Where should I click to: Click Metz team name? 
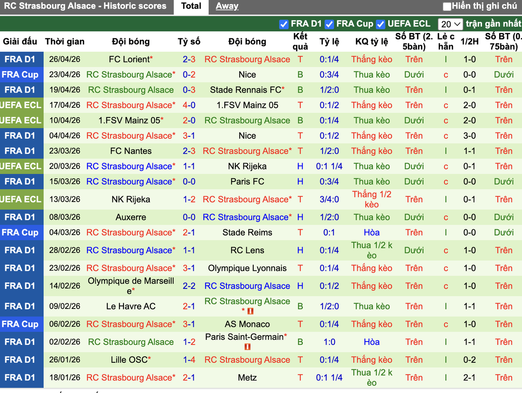pos(248,377)
